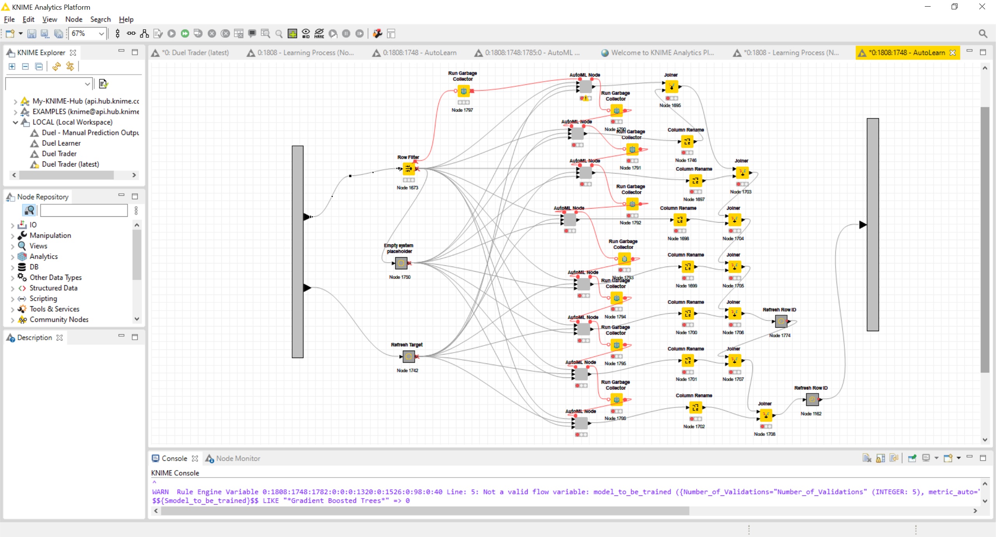Toggle node ID visibility (#ID eye)
This screenshot has width=996, height=537.
306,34
